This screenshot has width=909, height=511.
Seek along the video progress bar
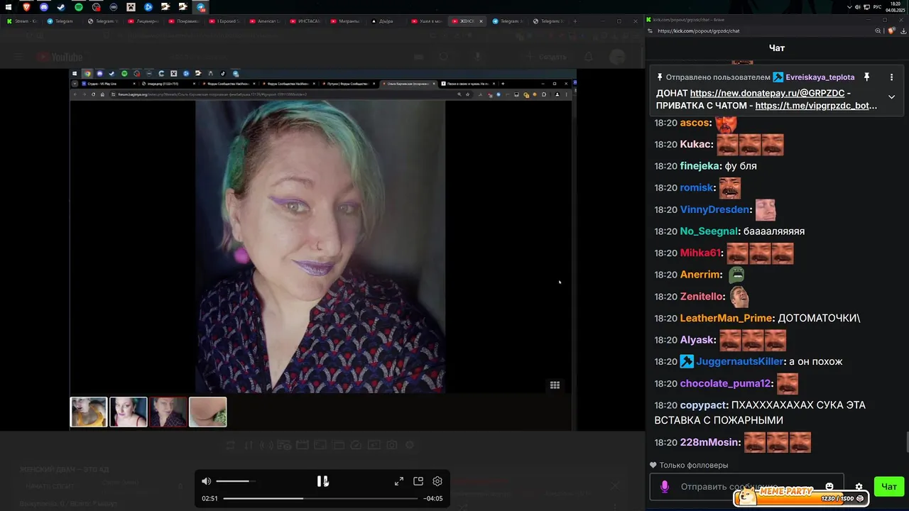321,498
